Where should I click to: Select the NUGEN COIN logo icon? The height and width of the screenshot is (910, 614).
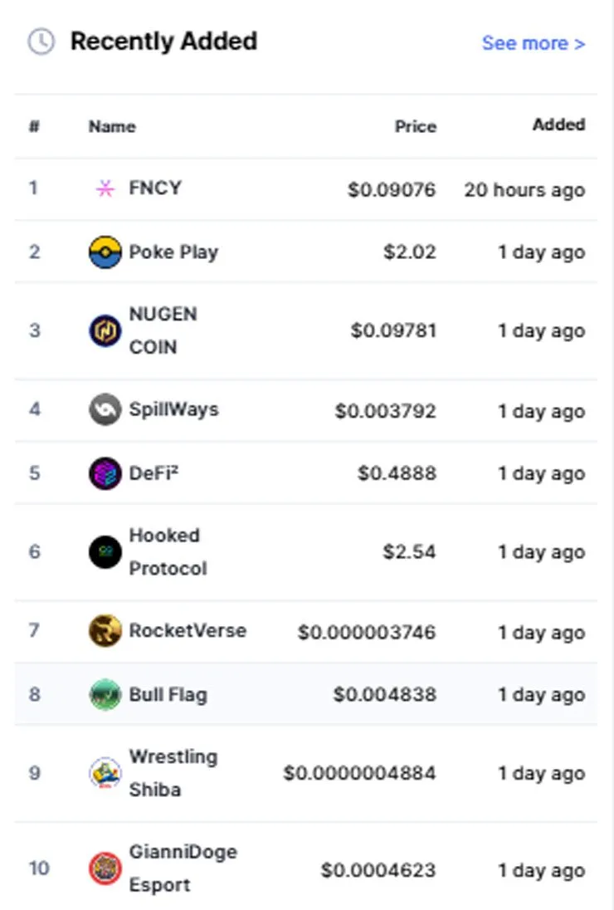[105, 330]
